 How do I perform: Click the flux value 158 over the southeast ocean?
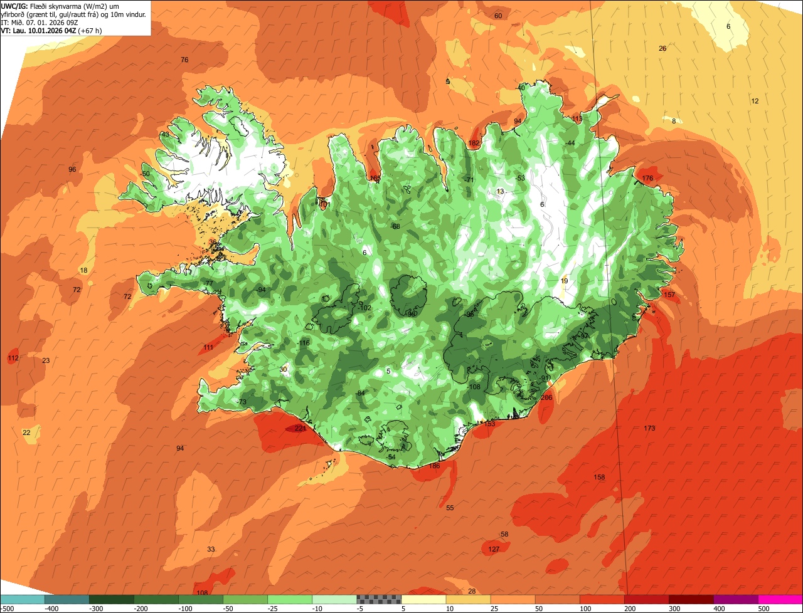click(599, 478)
